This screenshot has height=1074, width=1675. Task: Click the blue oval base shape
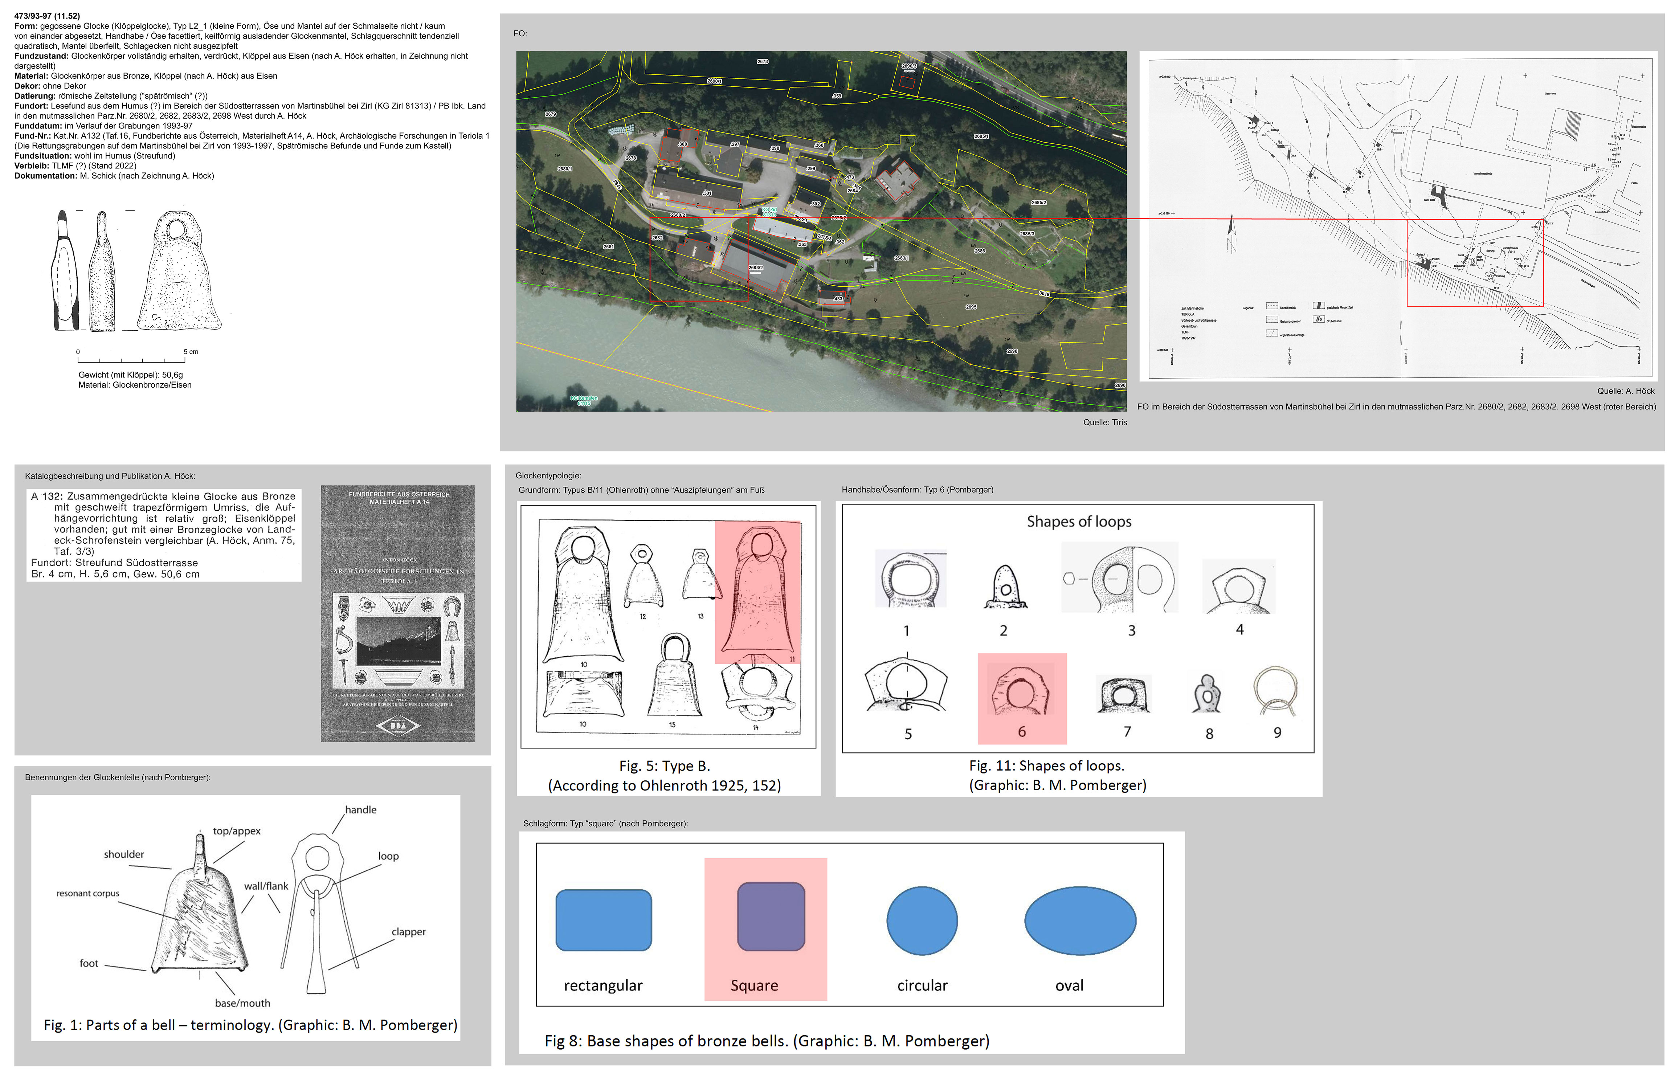coord(1080,920)
